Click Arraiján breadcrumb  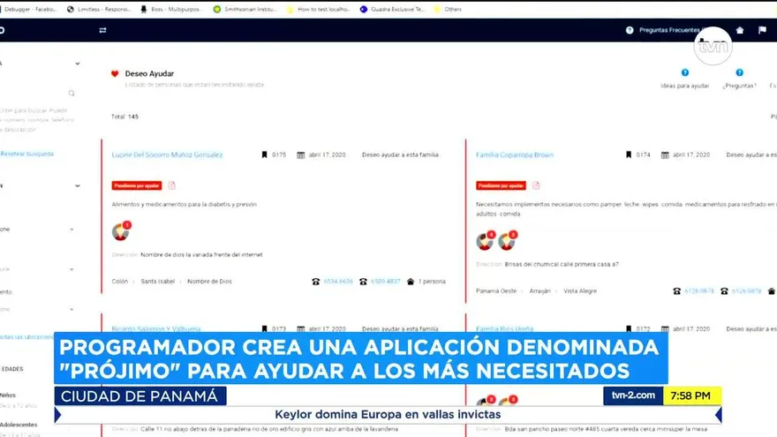539,291
